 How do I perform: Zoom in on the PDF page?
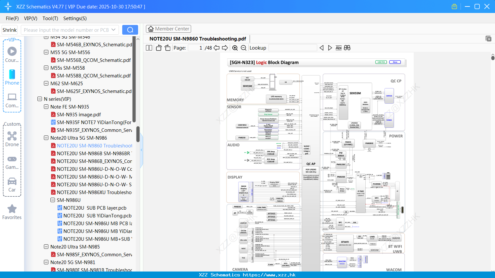[235, 48]
